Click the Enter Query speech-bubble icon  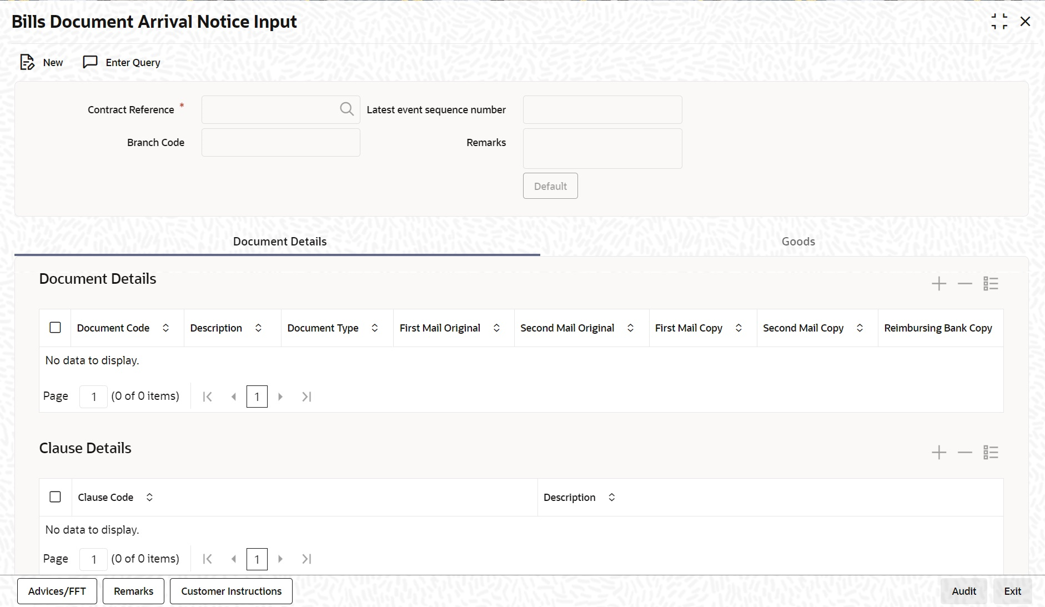point(90,62)
